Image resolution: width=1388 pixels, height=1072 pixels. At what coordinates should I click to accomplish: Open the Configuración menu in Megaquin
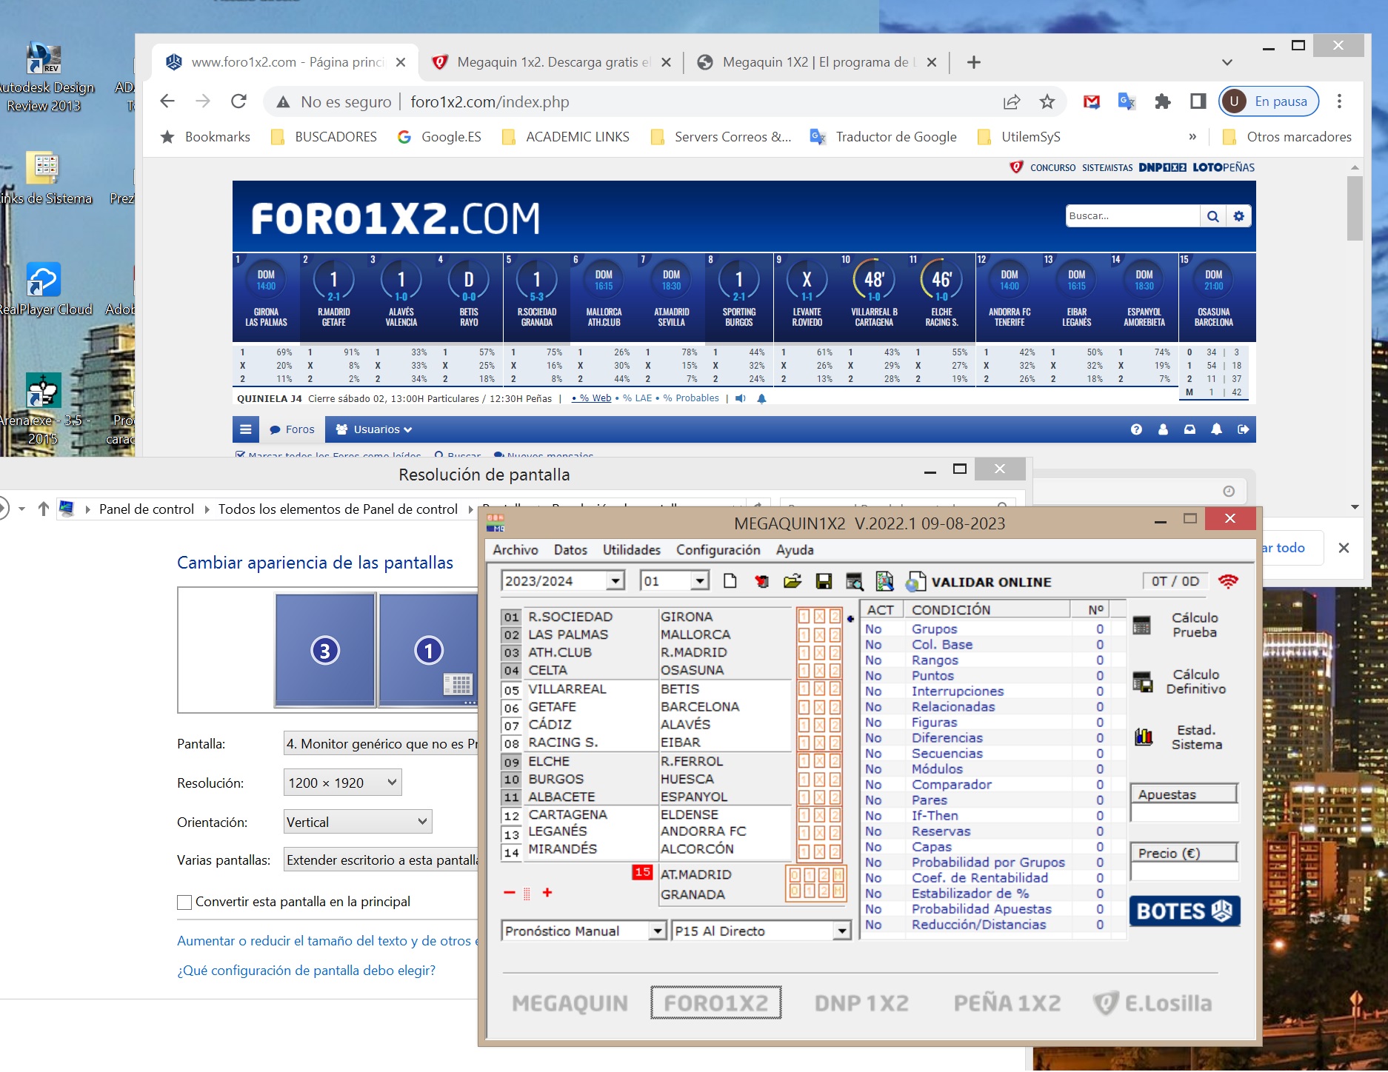(718, 550)
